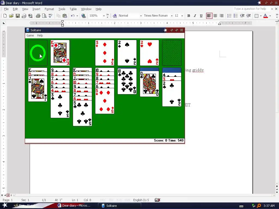The width and height of the screenshot is (279, 209).
Task: Click the Copy icon in toolbar
Action: point(58,16)
